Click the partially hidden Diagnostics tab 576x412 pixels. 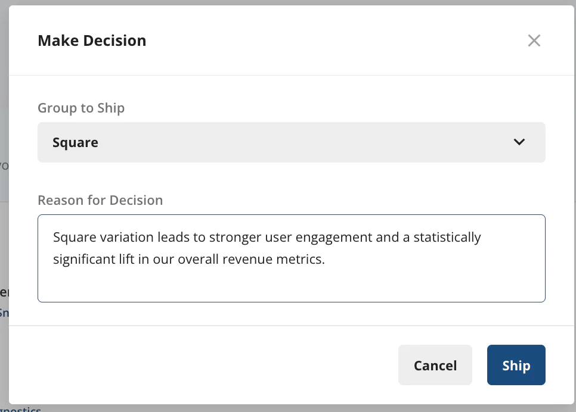[21, 410]
